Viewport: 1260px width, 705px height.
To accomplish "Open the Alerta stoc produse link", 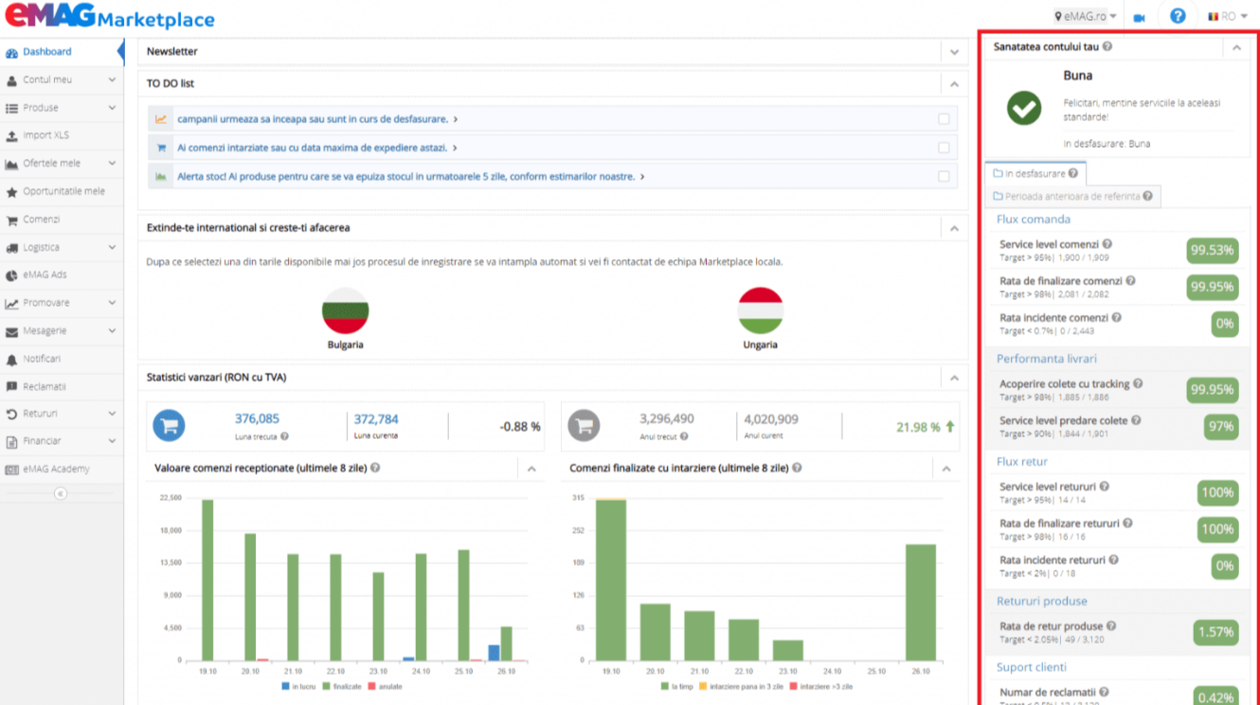I will (x=406, y=176).
